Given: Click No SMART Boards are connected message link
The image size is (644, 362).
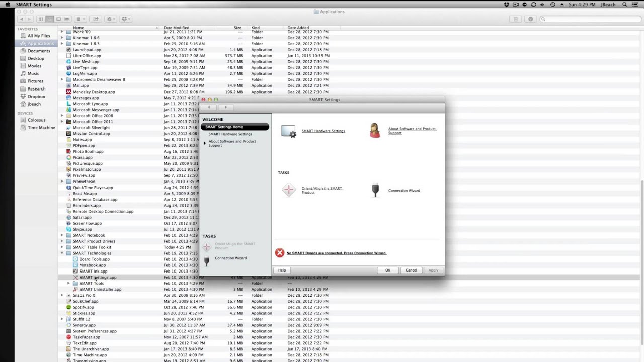Looking at the screenshot, I should (337, 253).
